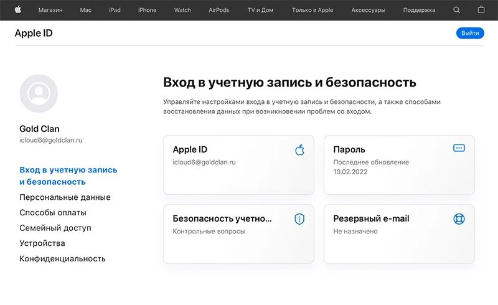Click the lifebuoy icon on Резервный e-mail card
Image resolution: width=498 pixels, height=305 pixels.
(459, 219)
